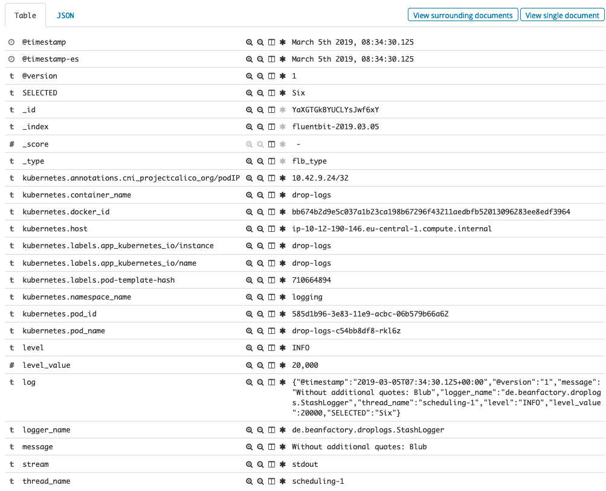Select the Table tab
606x491 pixels.
pyautogui.click(x=25, y=16)
